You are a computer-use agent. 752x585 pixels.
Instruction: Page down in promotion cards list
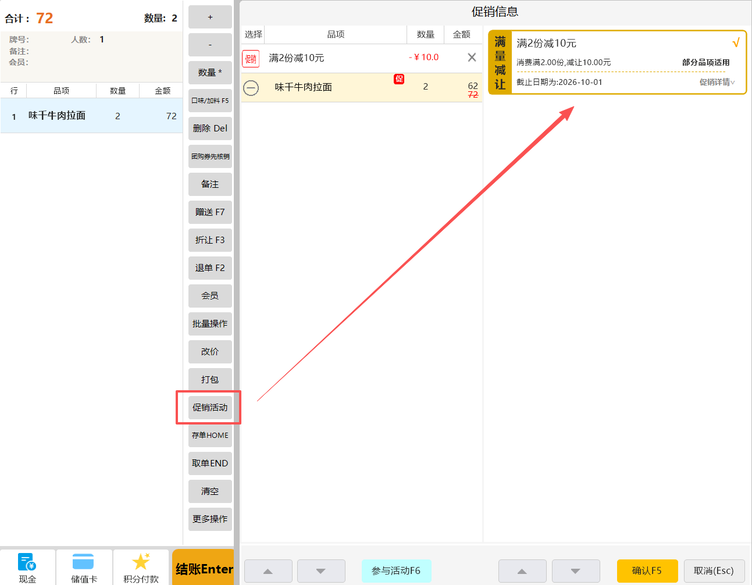[x=576, y=571]
